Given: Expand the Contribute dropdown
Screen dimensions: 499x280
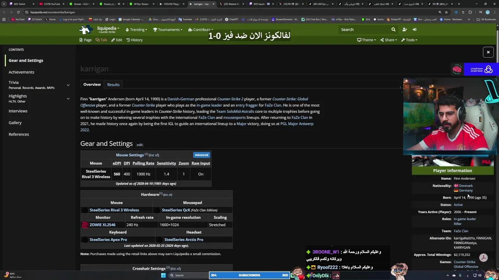Looking at the screenshot, I should point(200,30).
